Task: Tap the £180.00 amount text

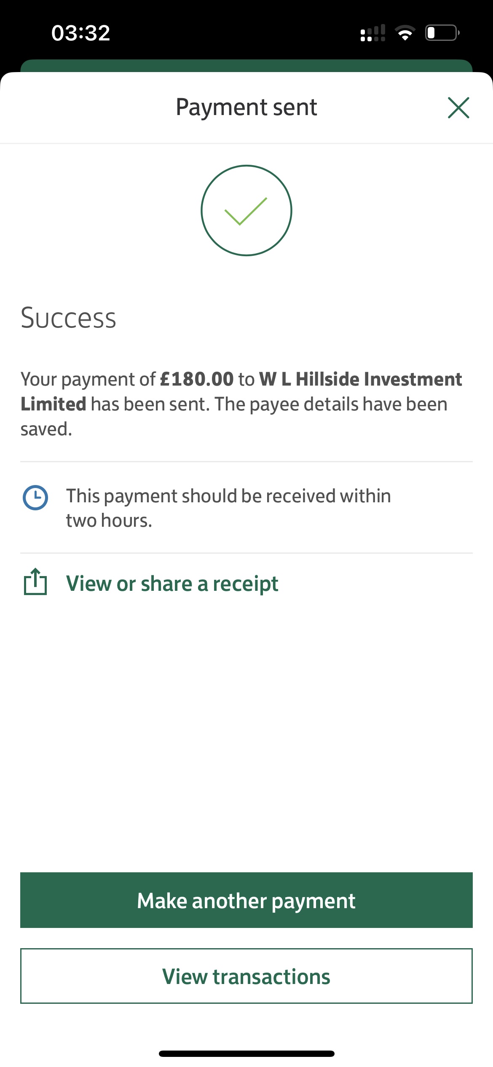Action: (197, 379)
